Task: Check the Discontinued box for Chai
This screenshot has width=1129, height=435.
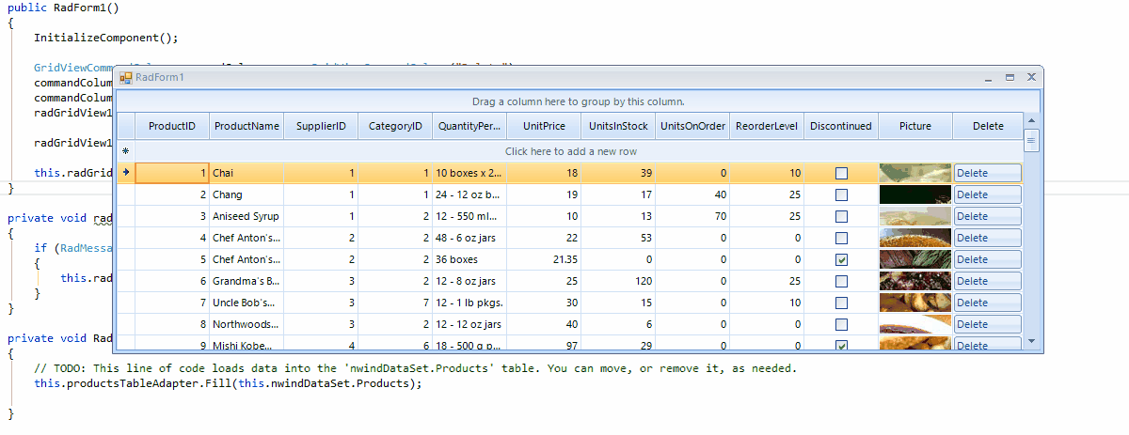Action: 841,173
